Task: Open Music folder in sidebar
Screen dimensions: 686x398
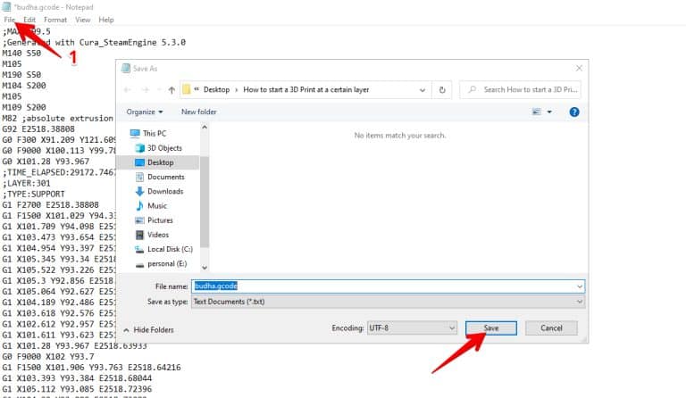Action: [157, 205]
